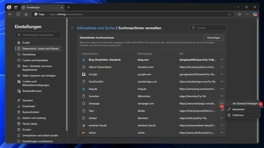Screen dimensions: 264x148
Task: Click the browser back arrow
Action: coord(10,14)
